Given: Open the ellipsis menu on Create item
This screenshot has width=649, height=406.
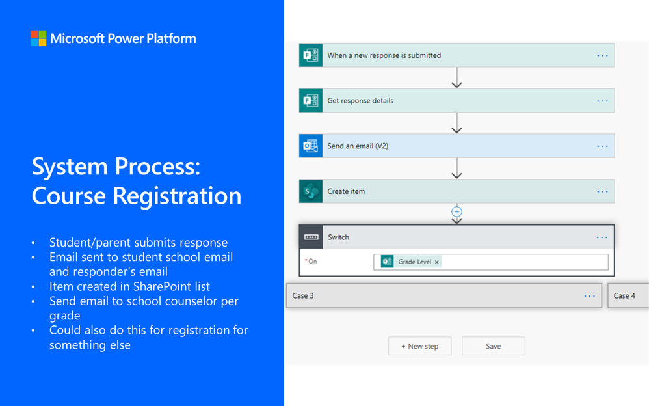Looking at the screenshot, I should click(602, 192).
